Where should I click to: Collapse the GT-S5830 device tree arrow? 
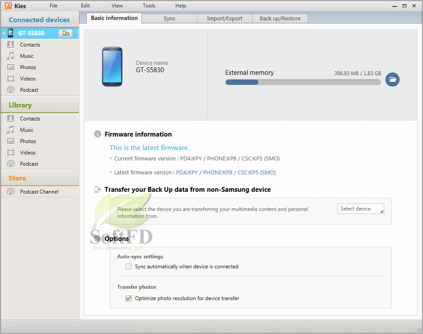coord(4,33)
